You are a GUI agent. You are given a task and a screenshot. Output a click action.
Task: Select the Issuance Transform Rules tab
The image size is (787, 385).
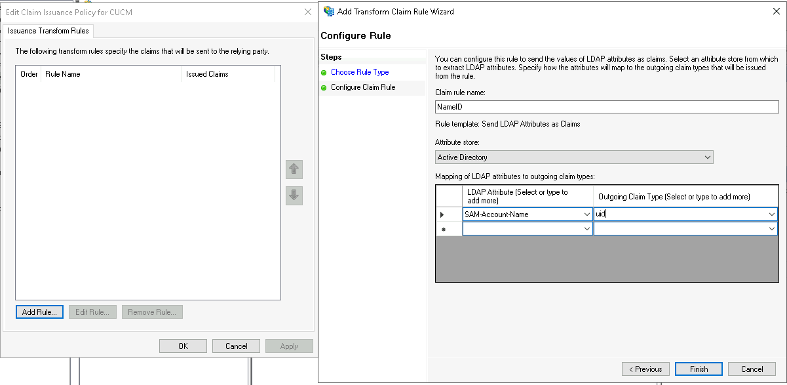pyautogui.click(x=48, y=31)
